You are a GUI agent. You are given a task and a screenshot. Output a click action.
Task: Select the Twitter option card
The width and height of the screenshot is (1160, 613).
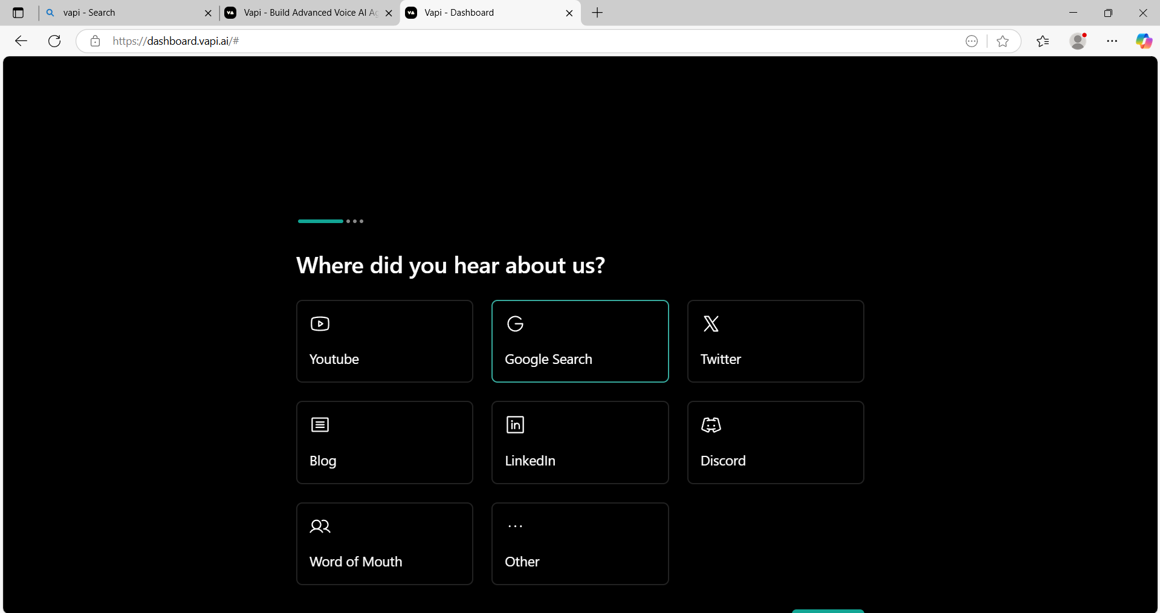tap(776, 341)
